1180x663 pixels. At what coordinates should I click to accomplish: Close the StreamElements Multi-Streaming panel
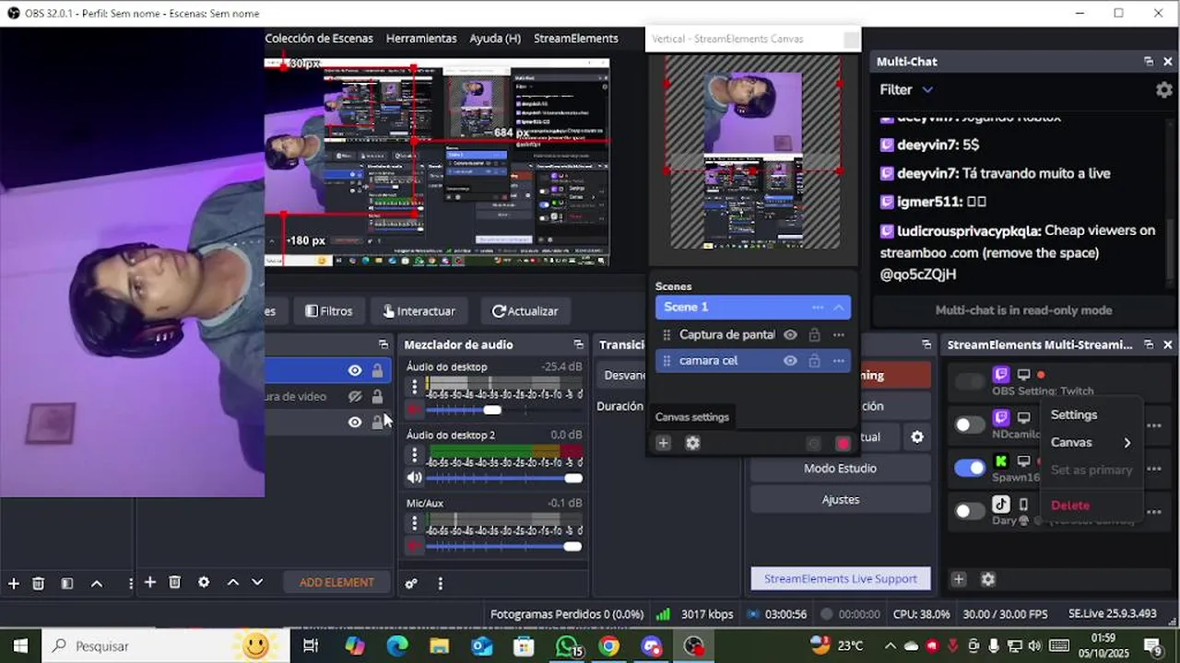(1168, 344)
